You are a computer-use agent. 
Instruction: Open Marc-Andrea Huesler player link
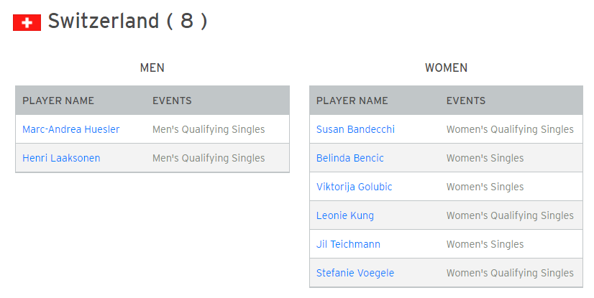pos(71,129)
